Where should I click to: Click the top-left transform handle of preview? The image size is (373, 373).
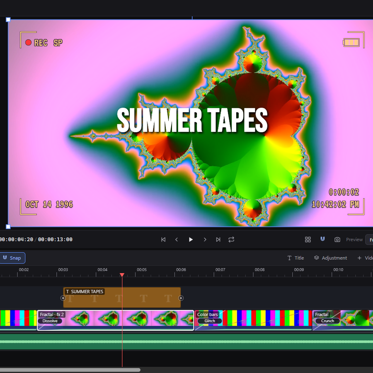[x=8, y=19]
